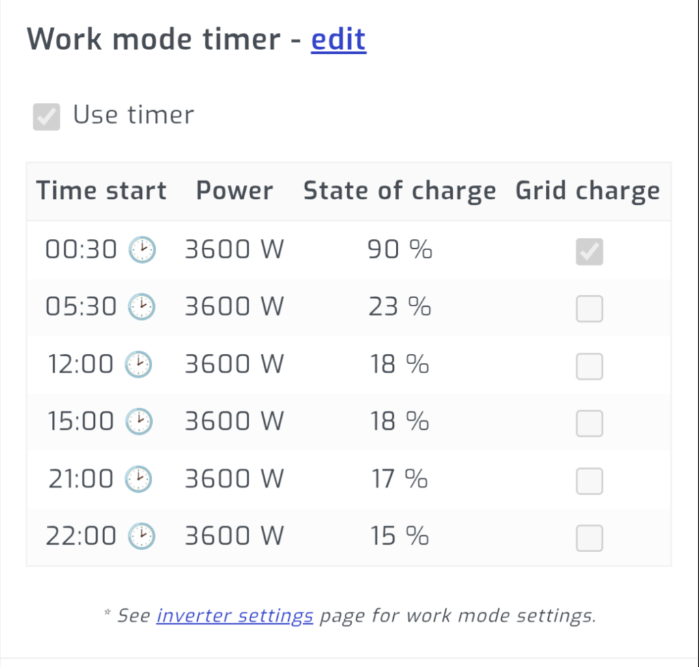Uncheck Grid charge for the 00:30 row
699x667 pixels.
[x=588, y=251]
